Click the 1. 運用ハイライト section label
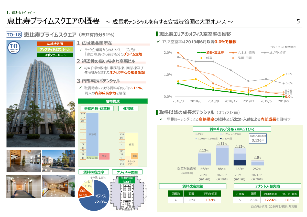307x217 pixels. (20, 12)
